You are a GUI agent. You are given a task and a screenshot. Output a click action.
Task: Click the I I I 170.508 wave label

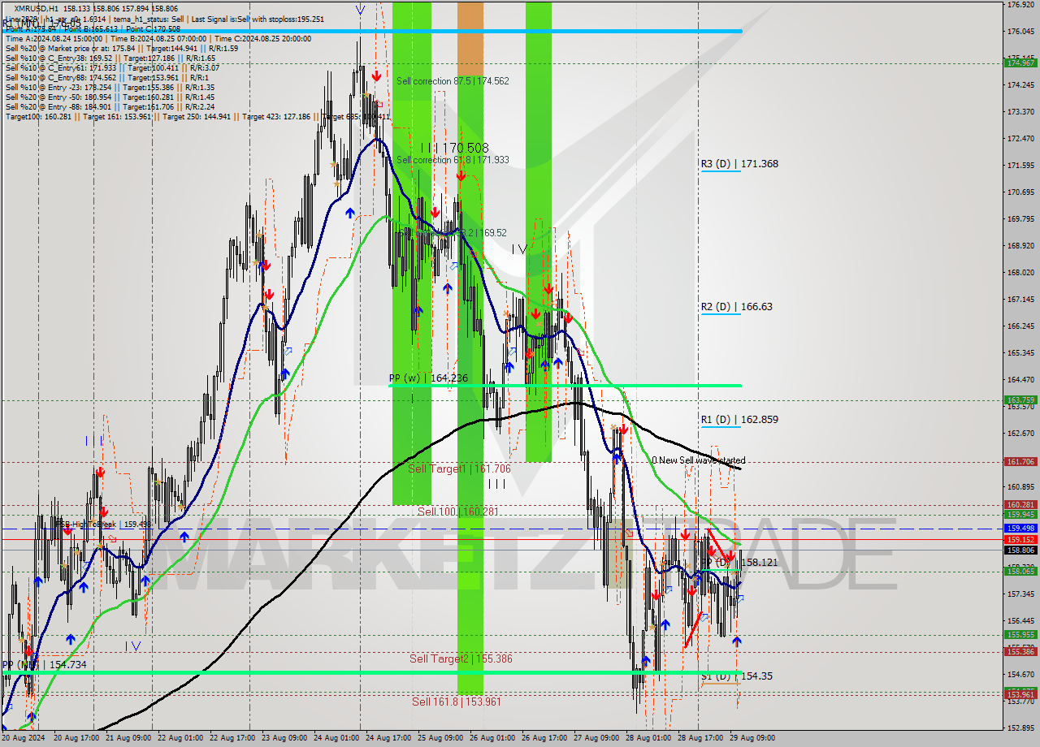coord(455,148)
